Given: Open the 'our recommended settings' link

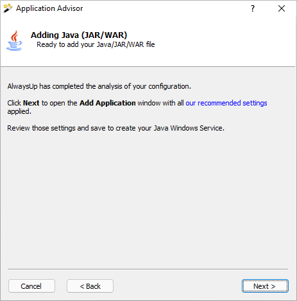Looking at the screenshot, I should pos(226,103).
